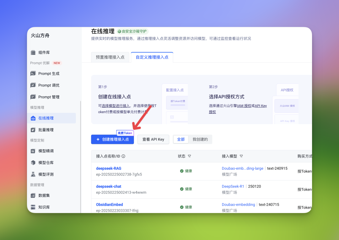The height and width of the screenshot is (240, 339).
Task: Open 知识库 in the sidebar
Action: pyautogui.click(x=44, y=207)
